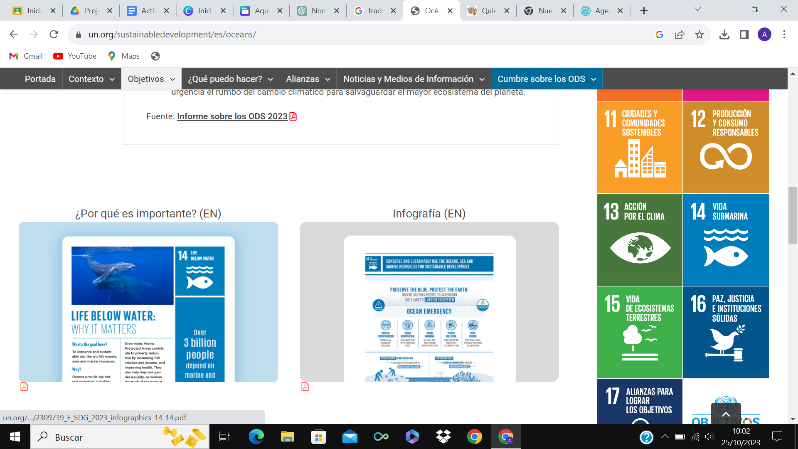Click the page vertical scrollbar thumb
Image resolution: width=798 pixels, height=449 pixels.
click(x=792, y=215)
